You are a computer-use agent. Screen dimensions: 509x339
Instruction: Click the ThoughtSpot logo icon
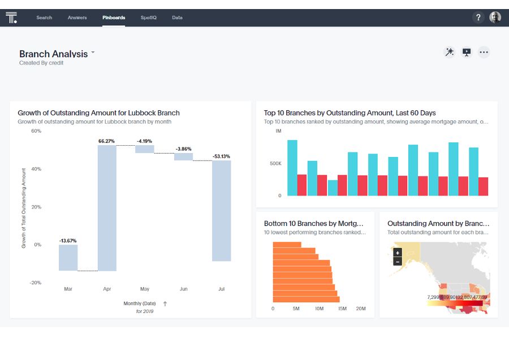click(x=11, y=18)
